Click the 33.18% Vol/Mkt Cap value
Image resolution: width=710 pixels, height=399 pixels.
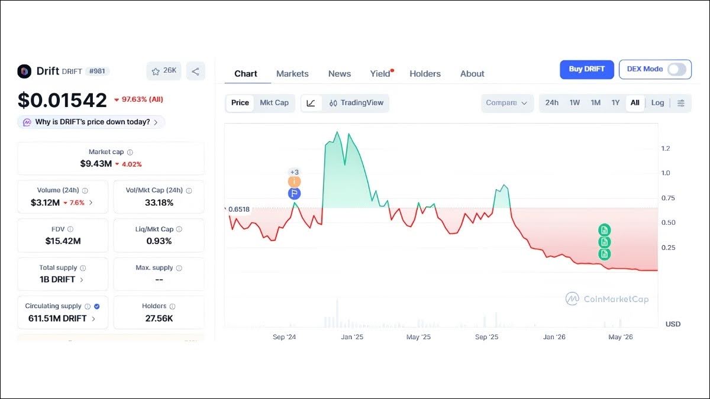pyautogui.click(x=159, y=203)
